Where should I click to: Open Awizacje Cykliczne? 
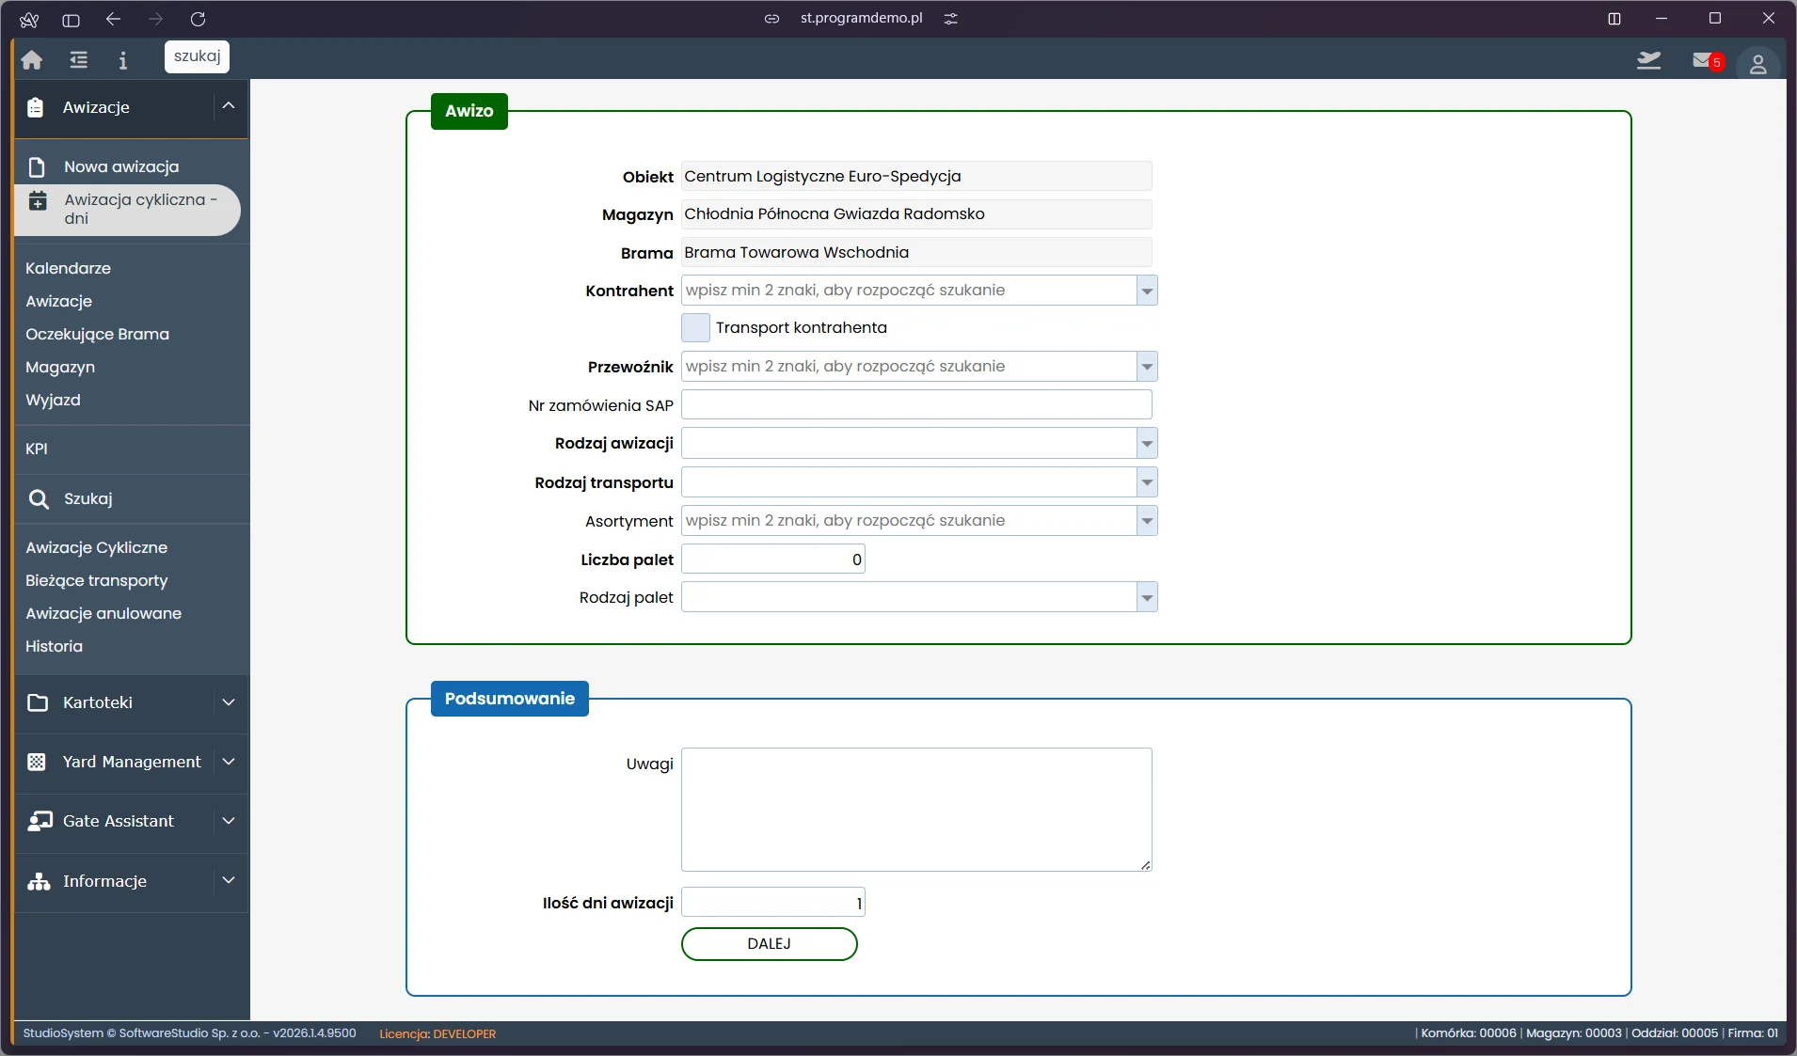click(x=96, y=548)
